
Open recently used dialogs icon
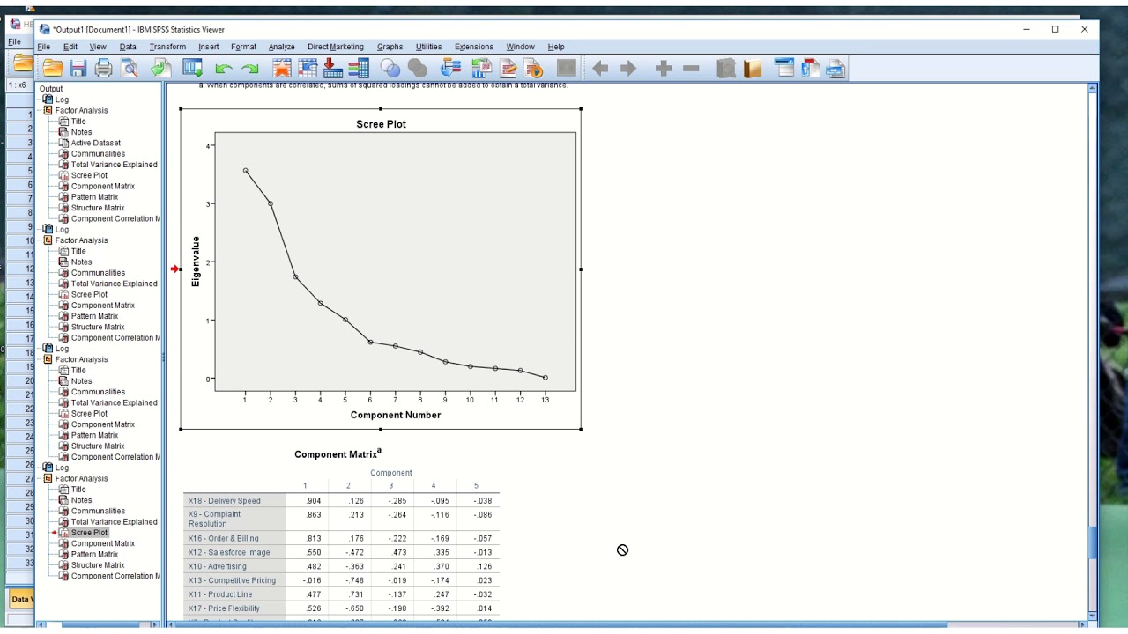click(193, 68)
